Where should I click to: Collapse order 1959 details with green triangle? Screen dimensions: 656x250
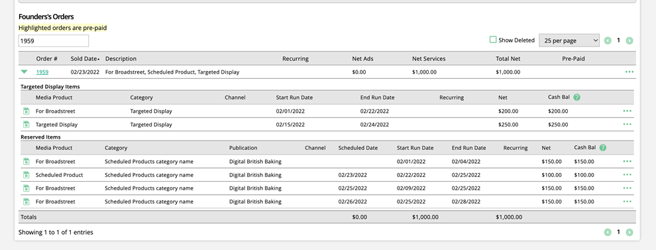click(25, 72)
